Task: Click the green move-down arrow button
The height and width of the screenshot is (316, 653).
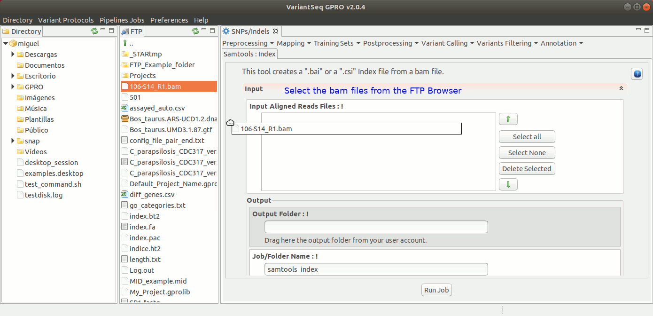Action: point(508,184)
